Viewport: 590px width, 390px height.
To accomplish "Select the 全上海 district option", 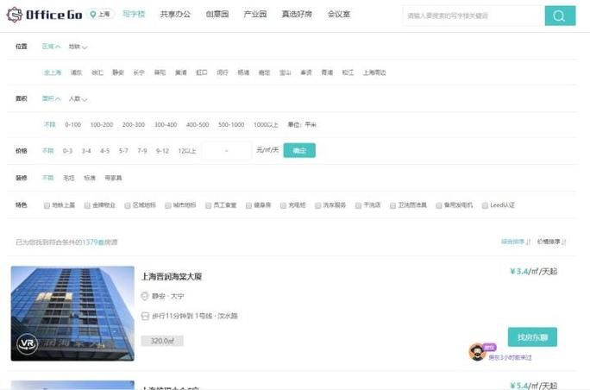I will [53, 72].
